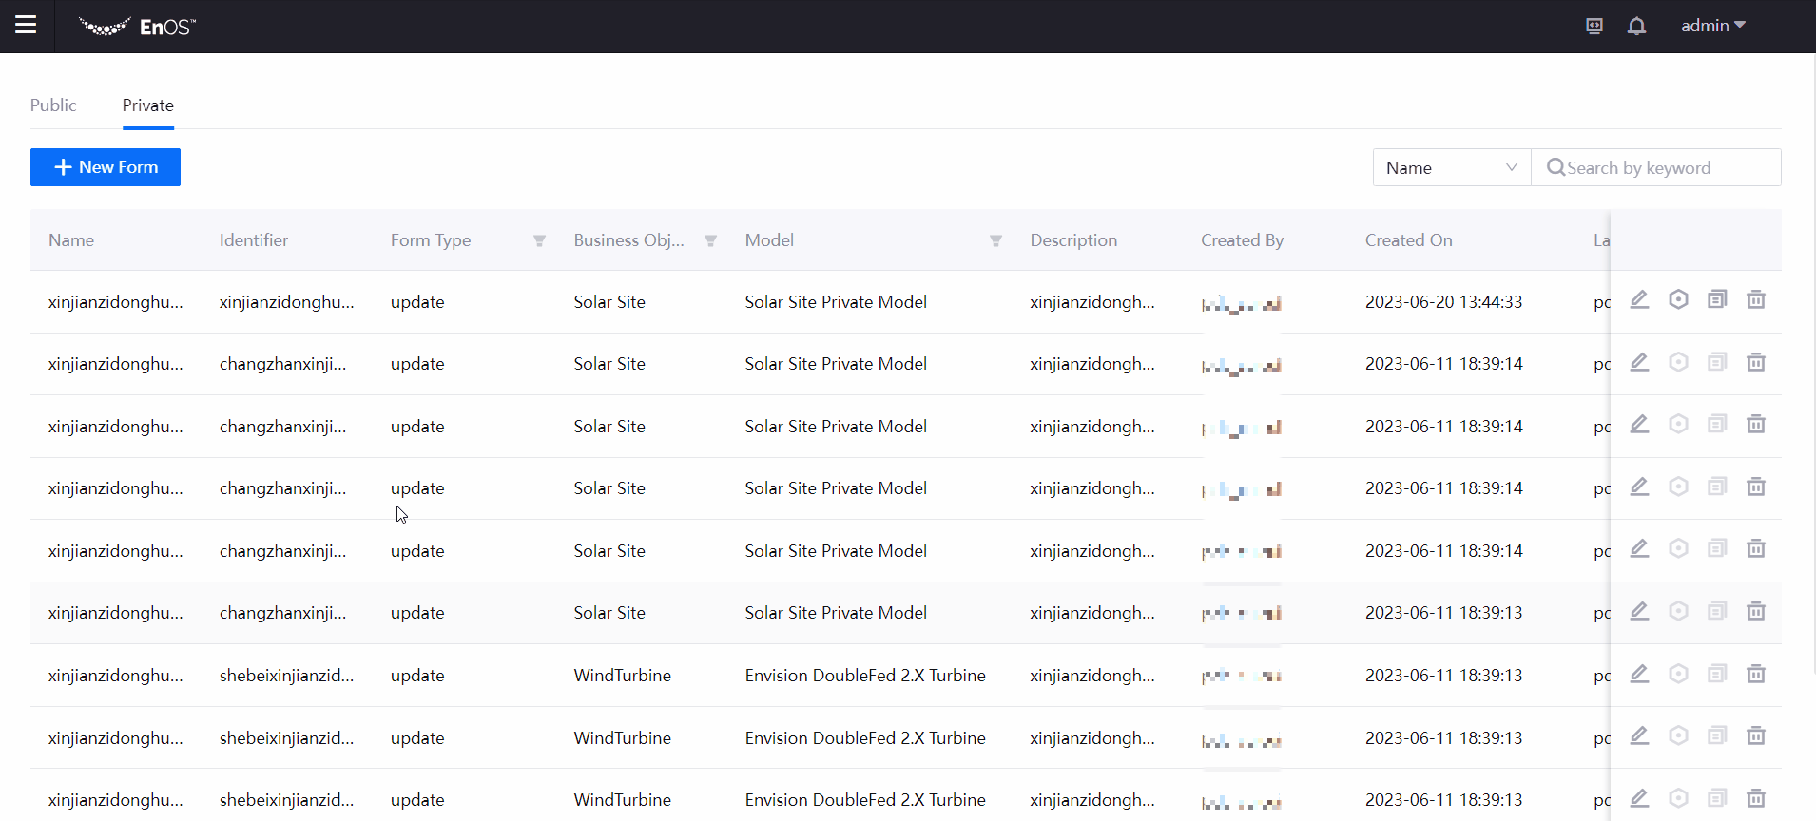Edit the form created 2023-06-20 13:44:33
Viewport: 1816px width, 821px height.
tap(1639, 300)
